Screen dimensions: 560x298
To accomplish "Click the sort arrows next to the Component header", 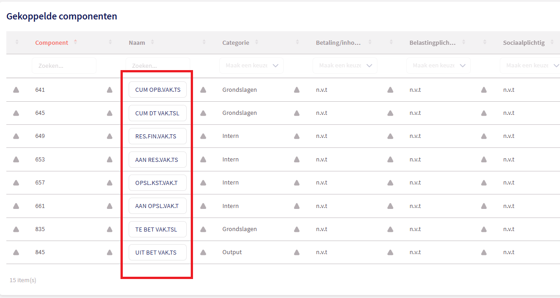I will [75, 43].
